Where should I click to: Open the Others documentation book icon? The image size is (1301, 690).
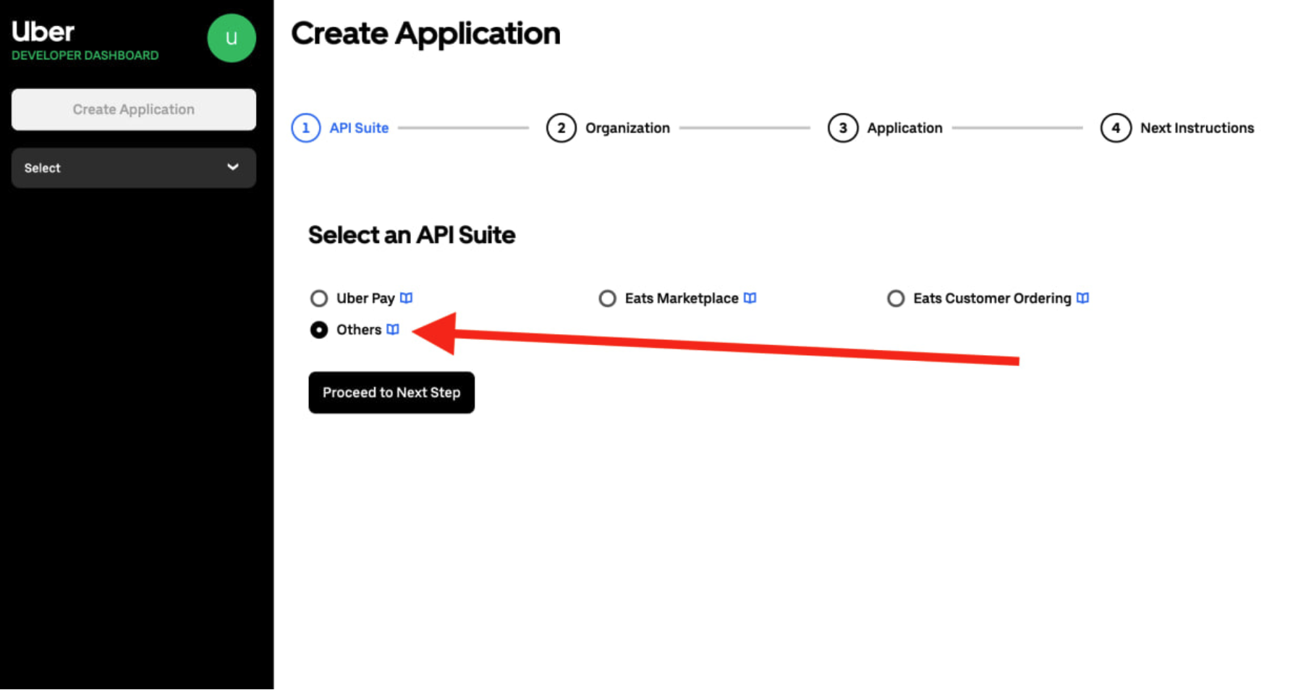(393, 330)
